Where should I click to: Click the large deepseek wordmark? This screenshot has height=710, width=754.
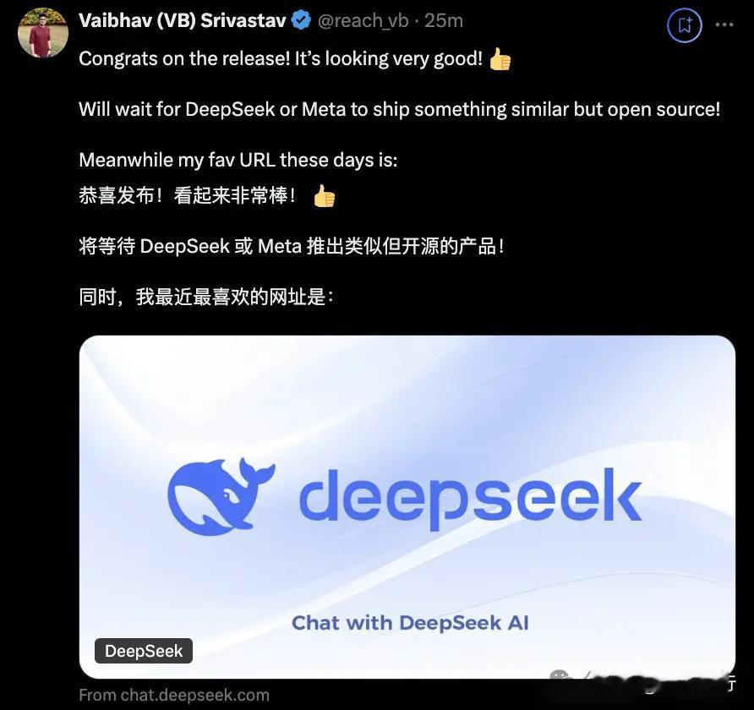pos(470,499)
